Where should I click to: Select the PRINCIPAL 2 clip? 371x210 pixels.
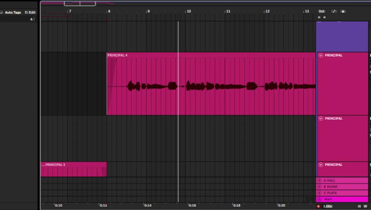click(x=74, y=169)
